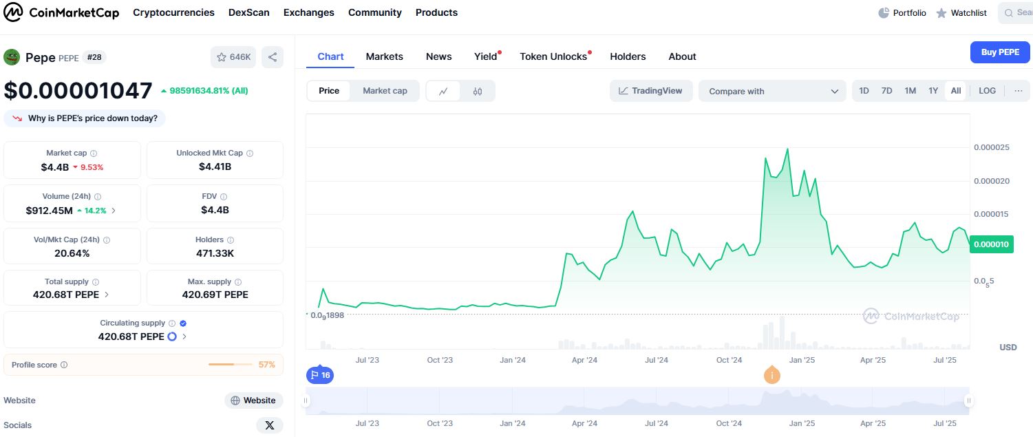Switch to the Chart tab
The width and height of the screenshot is (1033, 437).
click(330, 56)
